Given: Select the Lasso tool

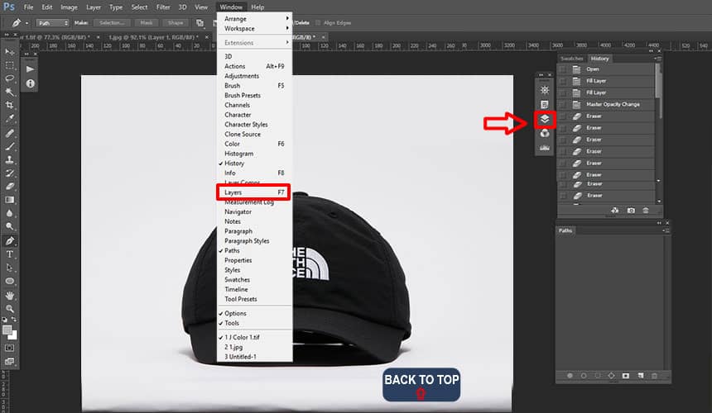Looking at the screenshot, I should click(x=10, y=78).
